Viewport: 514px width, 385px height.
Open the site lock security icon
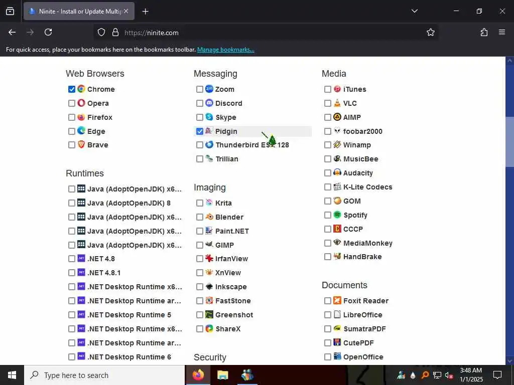pyautogui.click(x=115, y=32)
